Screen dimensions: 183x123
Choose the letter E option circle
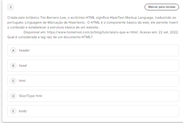click(x=13, y=111)
